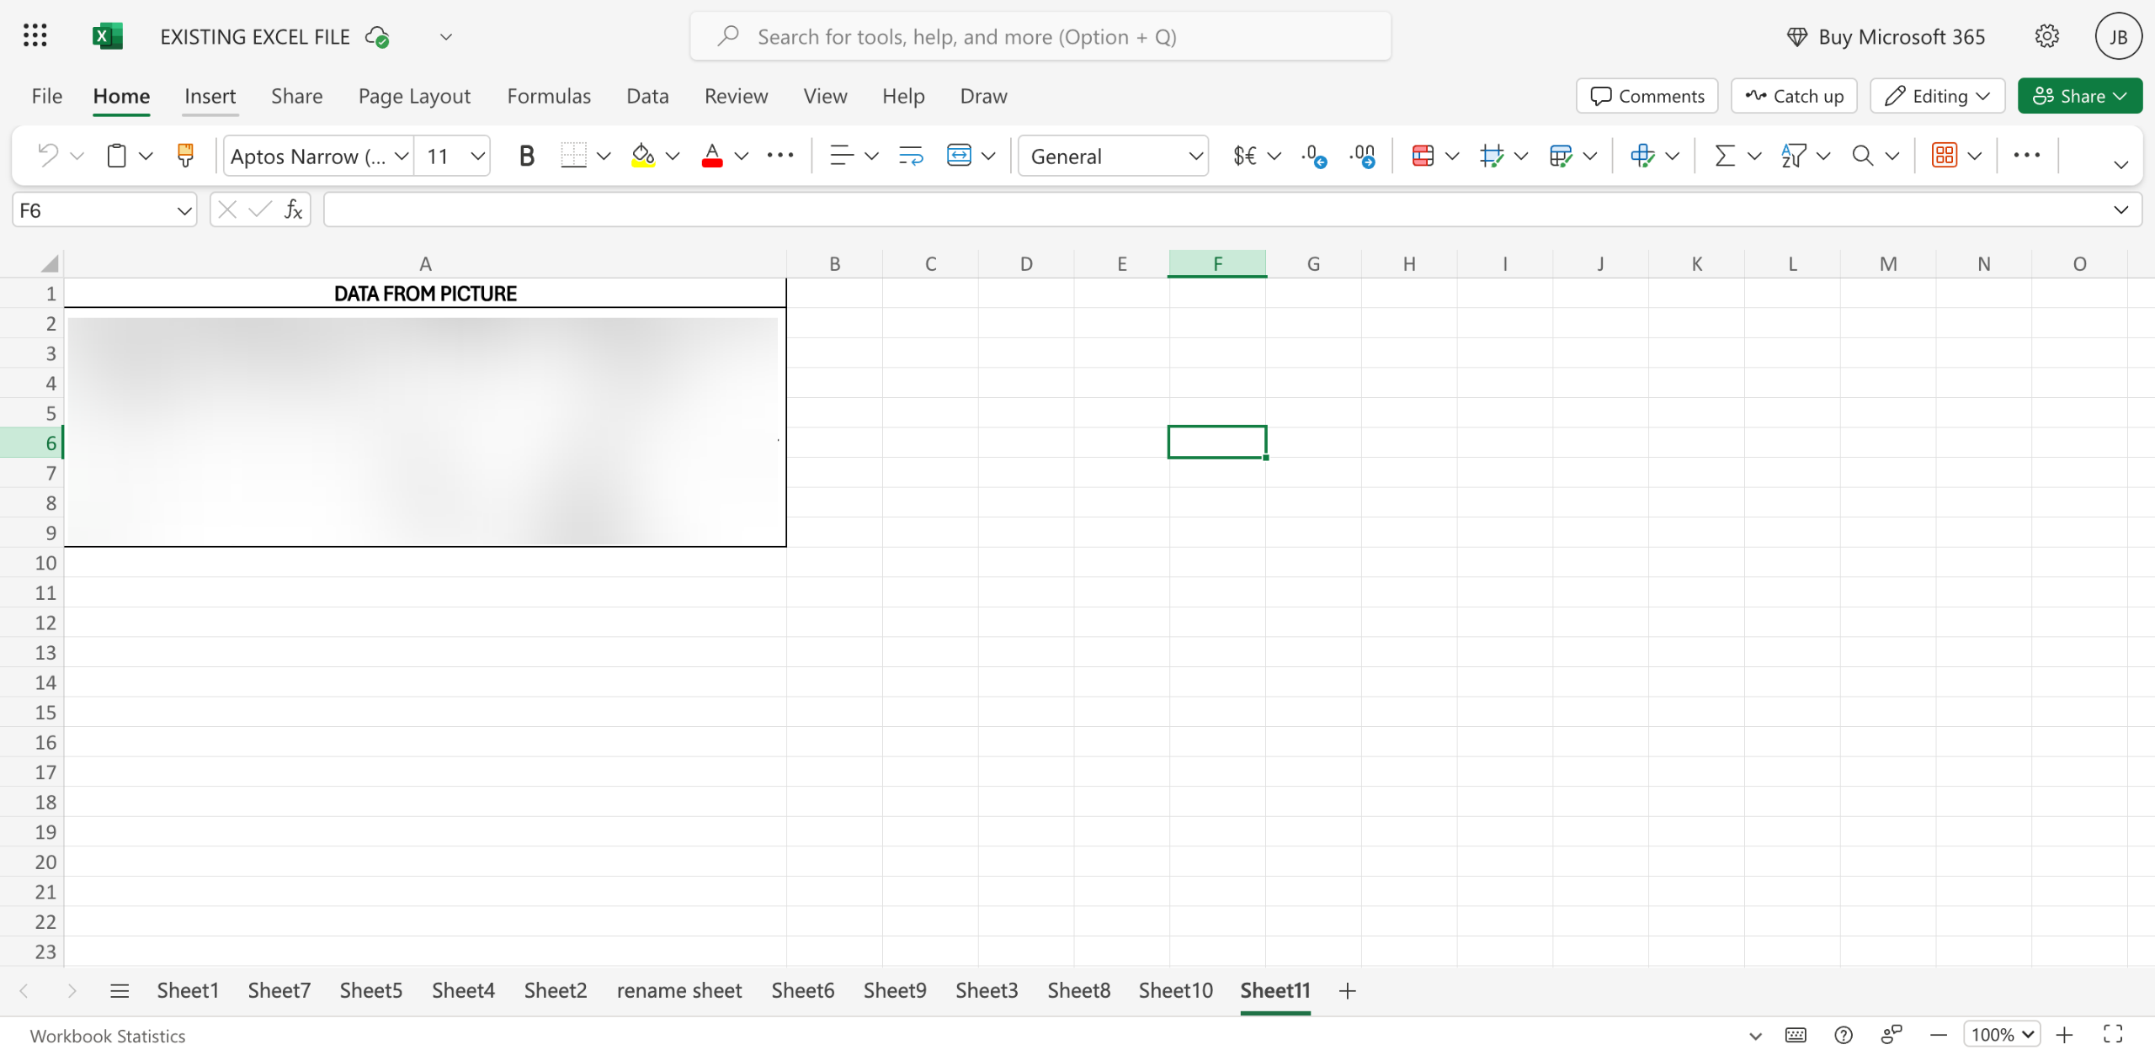Click the green Share button
Screen dimensions: 2155x1050
pyautogui.click(x=2079, y=96)
